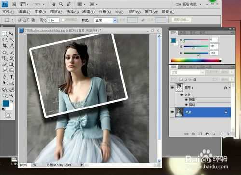Open the 样式 style dropdown in the options bar
This screenshot has height=175, width=241.
click(x=106, y=20)
